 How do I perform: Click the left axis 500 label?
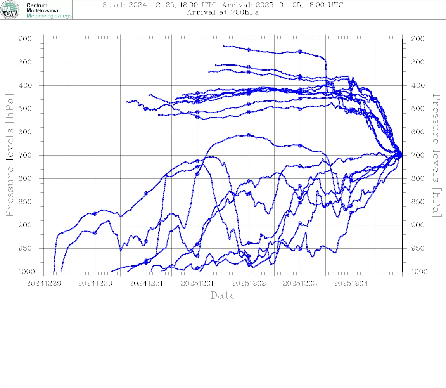coord(25,109)
